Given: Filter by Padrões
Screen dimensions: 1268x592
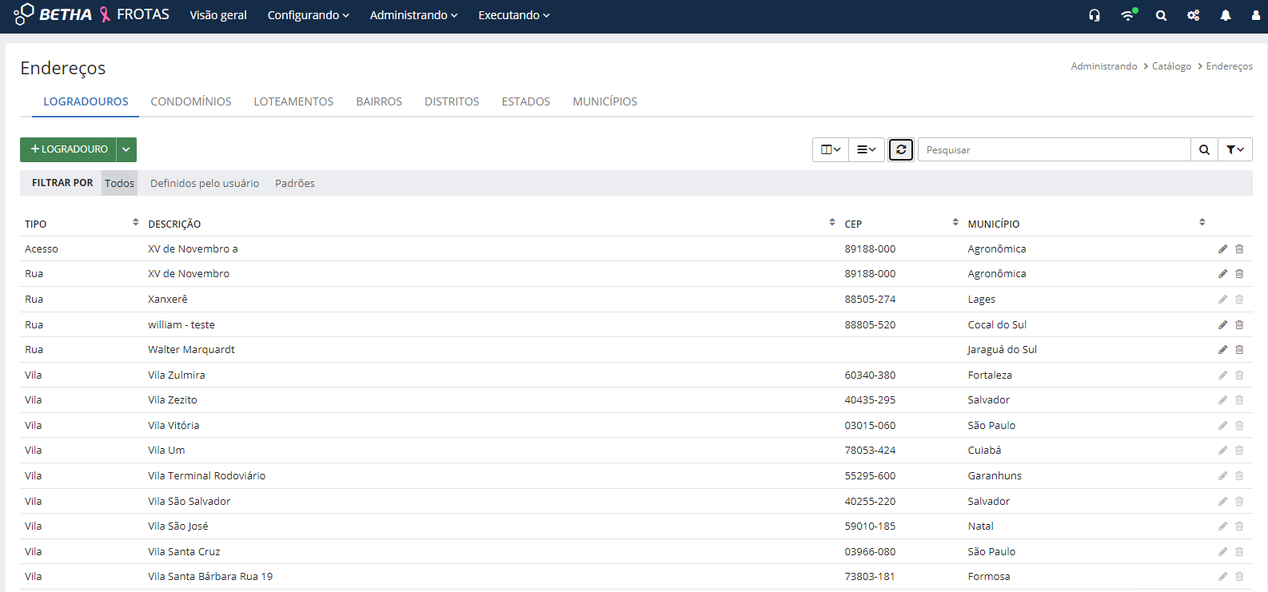Looking at the screenshot, I should point(295,183).
